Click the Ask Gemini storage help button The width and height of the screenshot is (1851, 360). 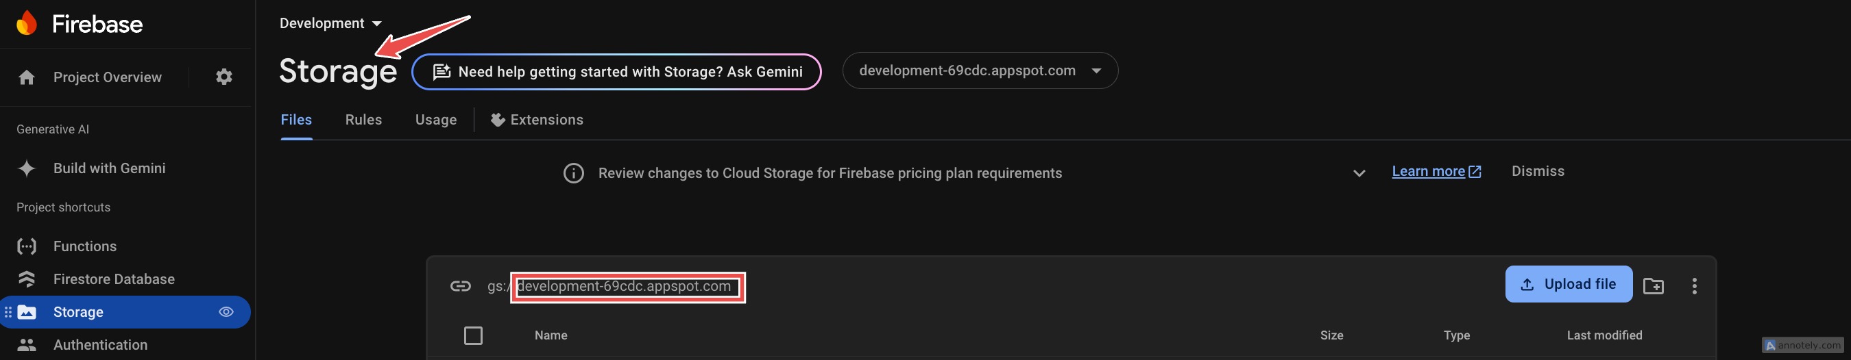pos(616,72)
